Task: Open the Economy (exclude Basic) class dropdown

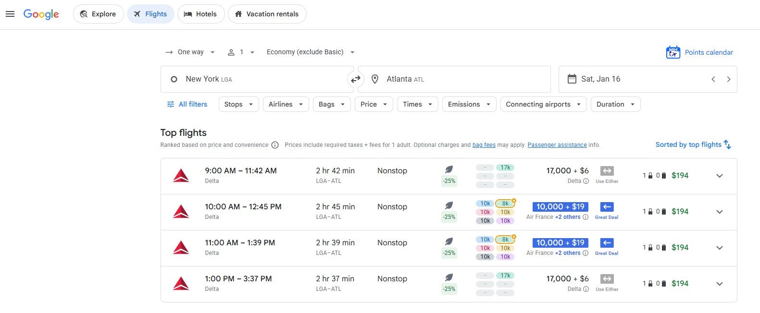Action: point(311,52)
